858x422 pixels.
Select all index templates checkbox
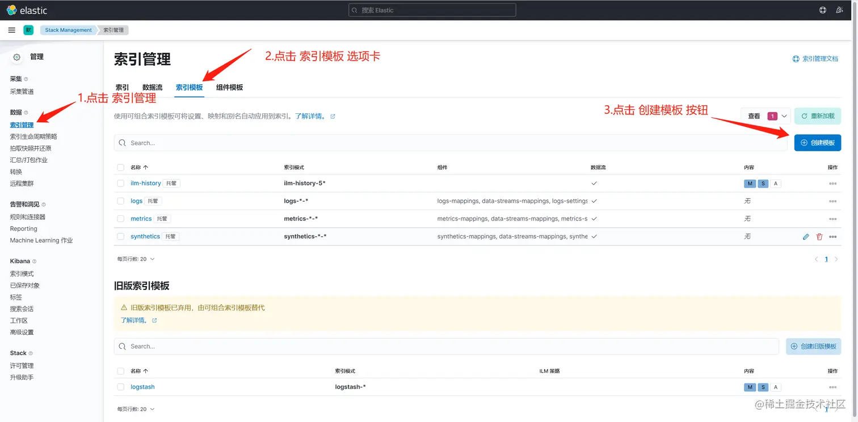[120, 168]
